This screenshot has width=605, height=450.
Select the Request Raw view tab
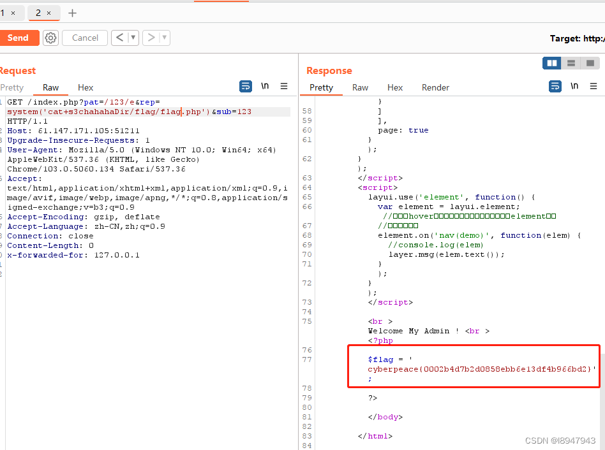[50, 87]
